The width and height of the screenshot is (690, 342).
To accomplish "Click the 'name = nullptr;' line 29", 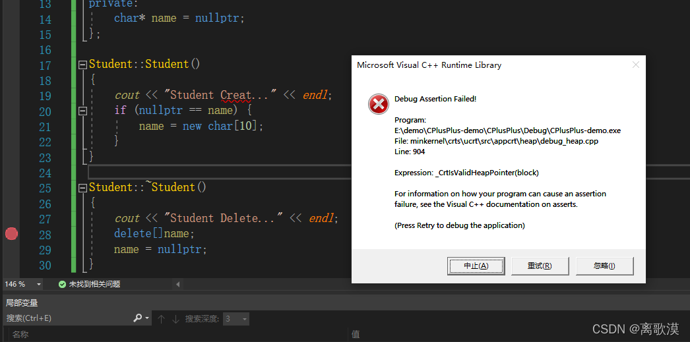I will pyautogui.click(x=160, y=249).
